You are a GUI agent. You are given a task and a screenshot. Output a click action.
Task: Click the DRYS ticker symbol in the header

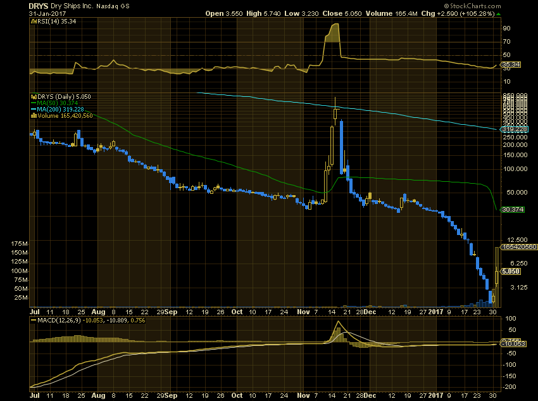pyautogui.click(x=39, y=6)
